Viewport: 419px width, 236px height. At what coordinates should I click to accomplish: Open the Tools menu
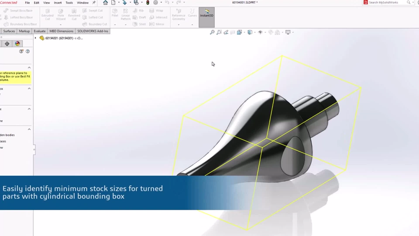point(69,3)
